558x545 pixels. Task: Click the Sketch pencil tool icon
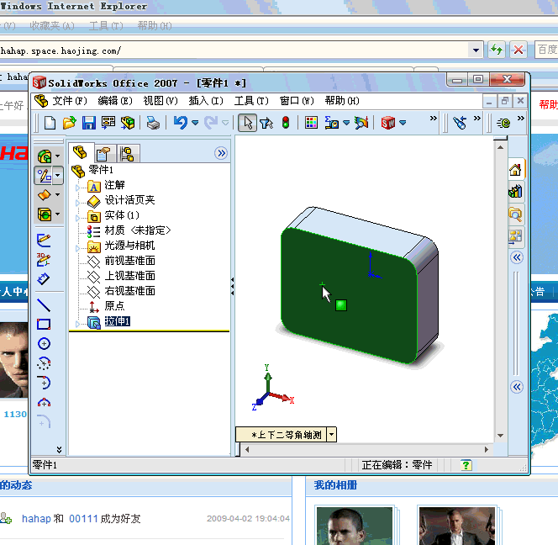click(44, 241)
